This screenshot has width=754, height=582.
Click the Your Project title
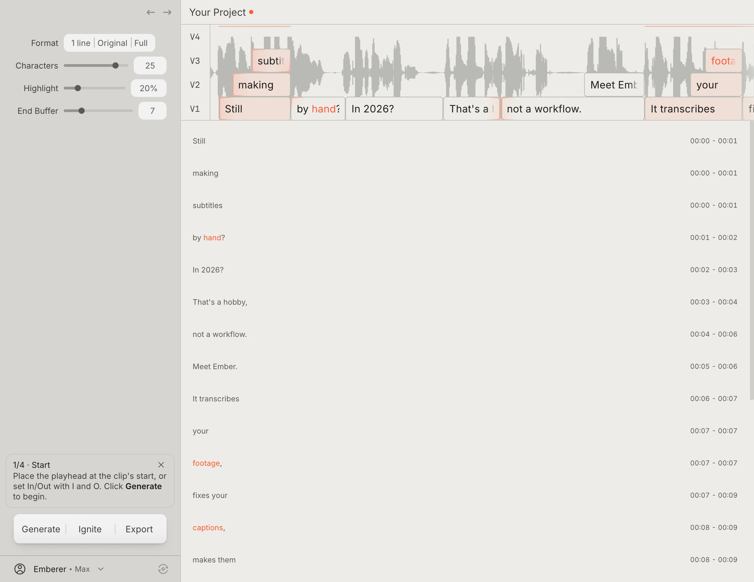pyautogui.click(x=218, y=12)
